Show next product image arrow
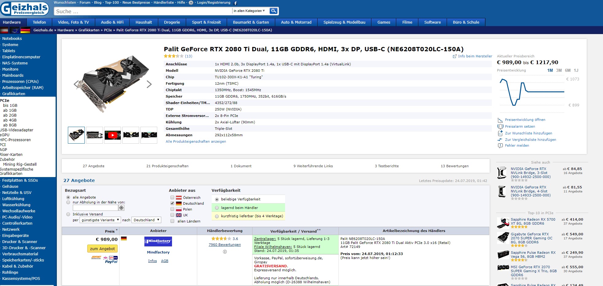 [x=149, y=84]
